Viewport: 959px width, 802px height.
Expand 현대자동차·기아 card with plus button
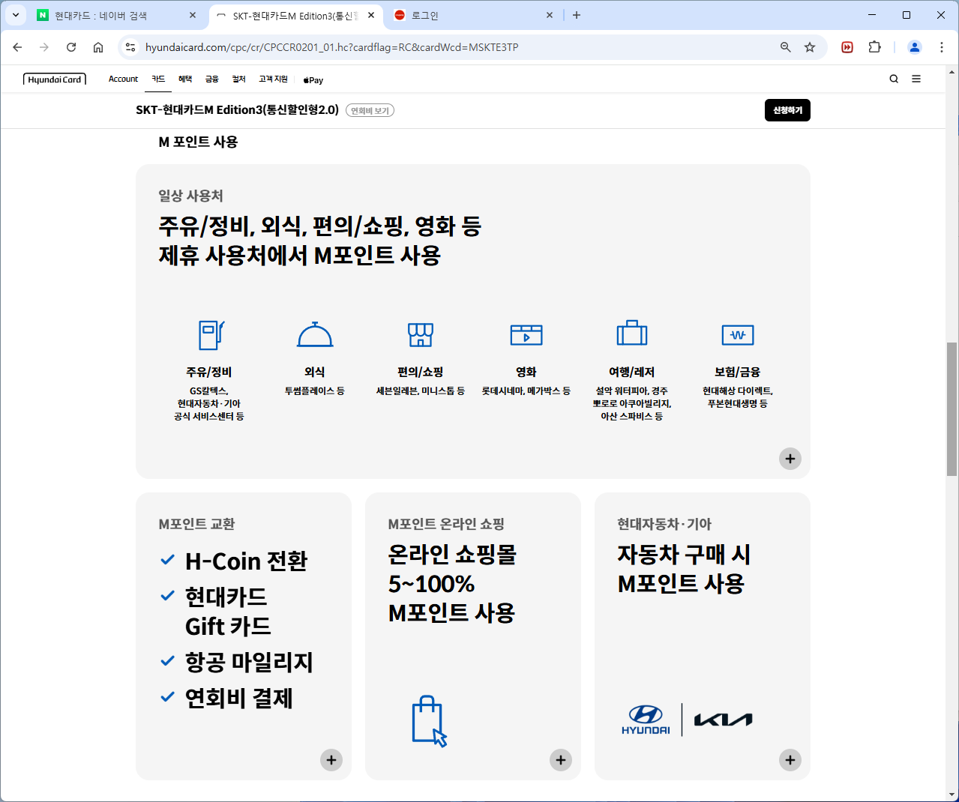(x=790, y=760)
